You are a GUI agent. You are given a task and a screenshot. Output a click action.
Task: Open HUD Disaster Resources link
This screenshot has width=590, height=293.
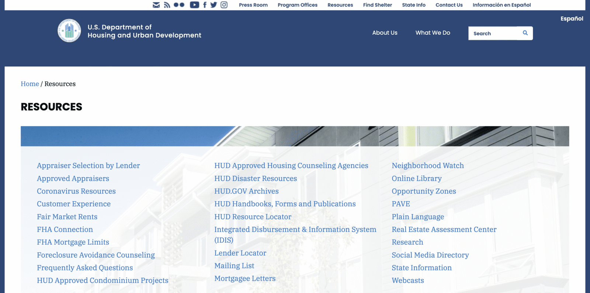(x=256, y=178)
